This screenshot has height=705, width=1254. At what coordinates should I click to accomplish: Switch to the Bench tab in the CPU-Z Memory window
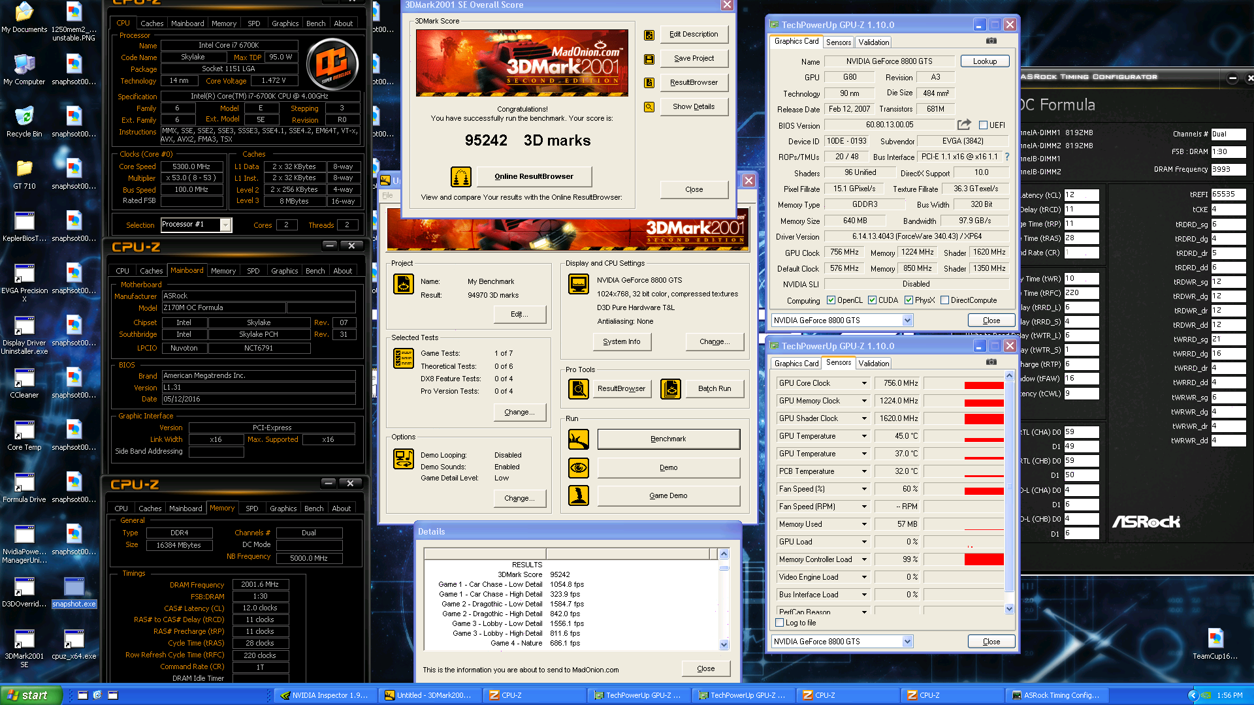pyautogui.click(x=314, y=509)
